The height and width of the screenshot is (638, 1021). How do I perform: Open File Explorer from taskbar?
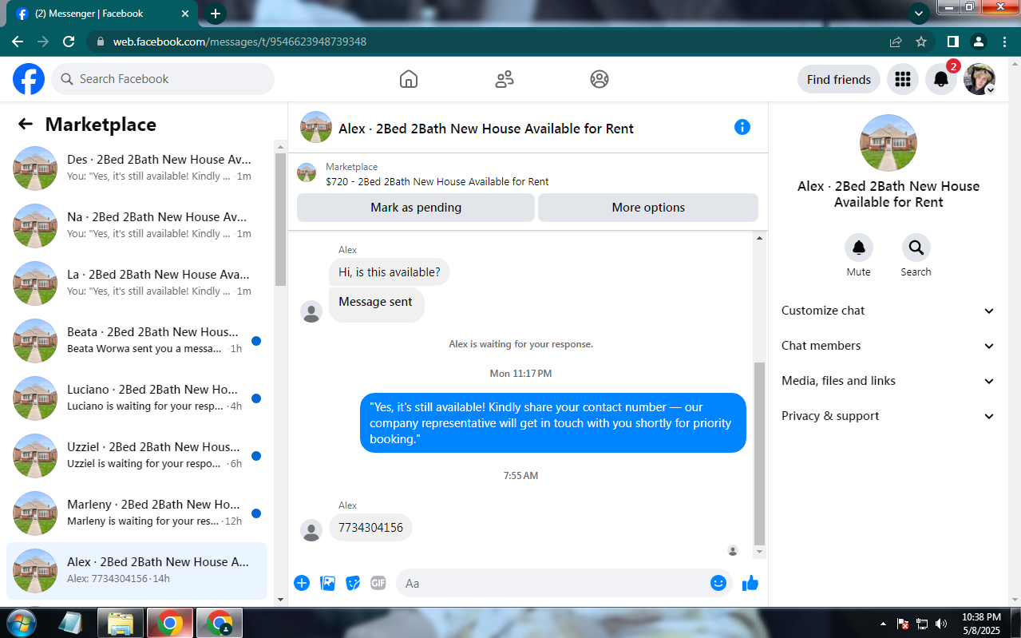pos(121,623)
